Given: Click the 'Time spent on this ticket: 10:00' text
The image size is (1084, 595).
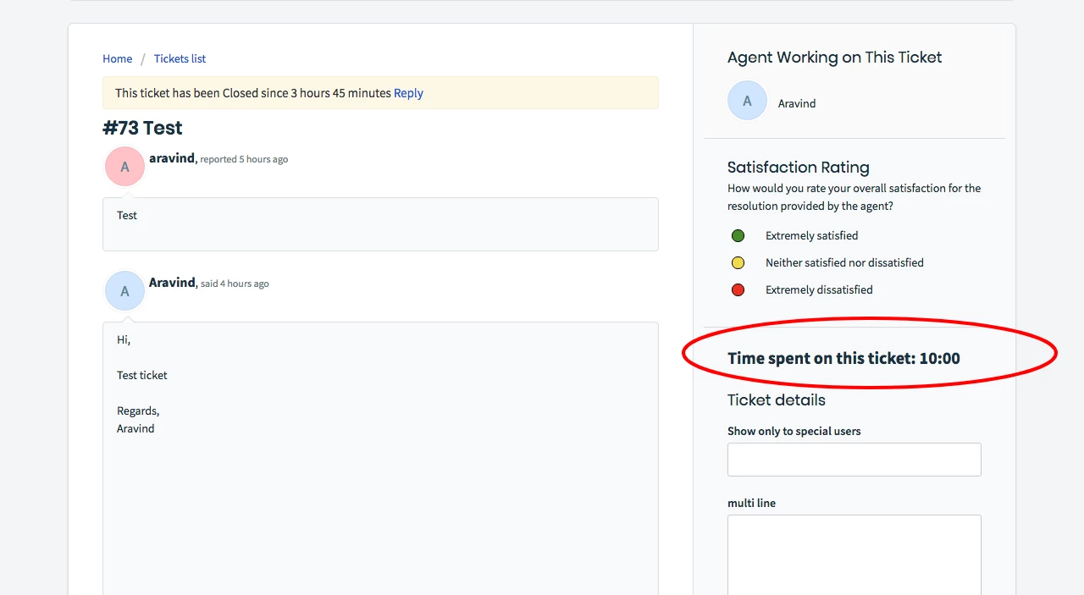Looking at the screenshot, I should click(x=843, y=358).
